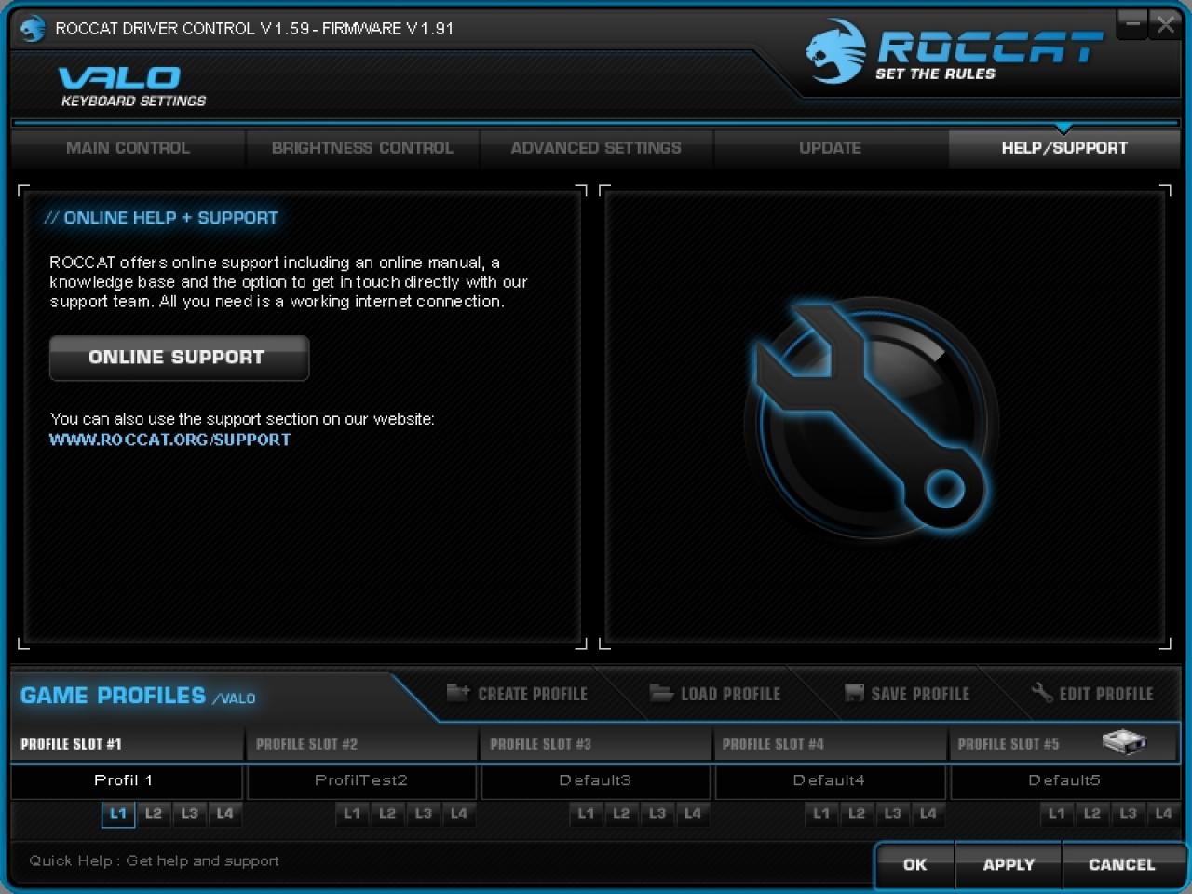Toggle L4 under ProfilTest2
The height and width of the screenshot is (894, 1192).
coord(458,814)
